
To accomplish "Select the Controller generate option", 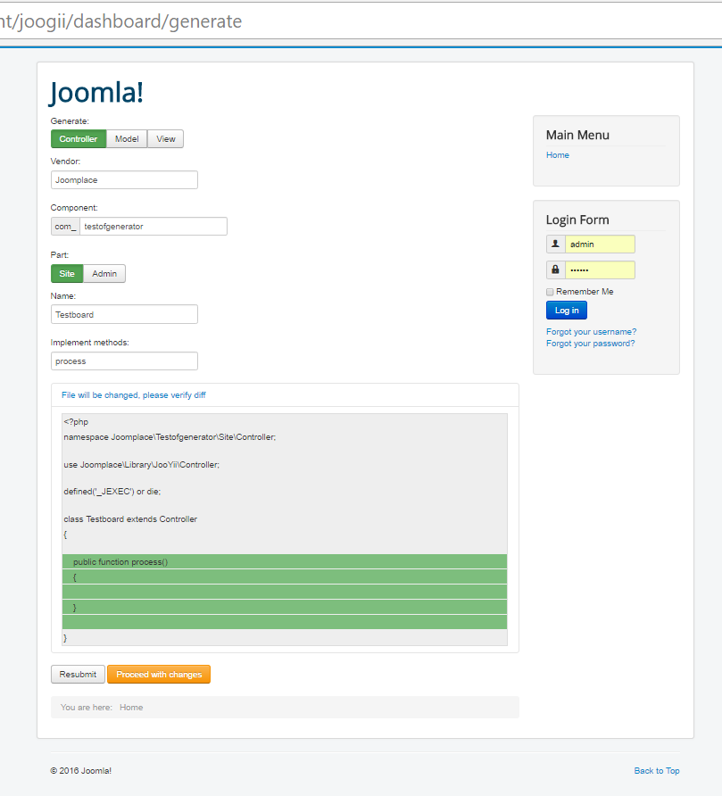I will click(x=79, y=138).
